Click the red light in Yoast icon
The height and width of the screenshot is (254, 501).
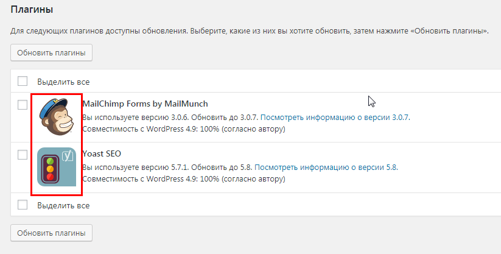coord(50,176)
